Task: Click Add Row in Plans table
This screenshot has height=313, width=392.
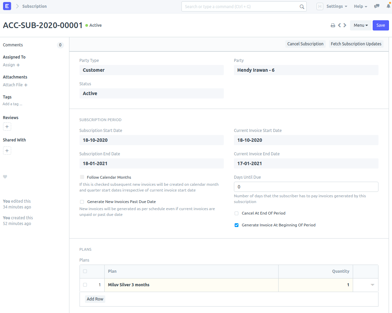Action: coord(95,299)
